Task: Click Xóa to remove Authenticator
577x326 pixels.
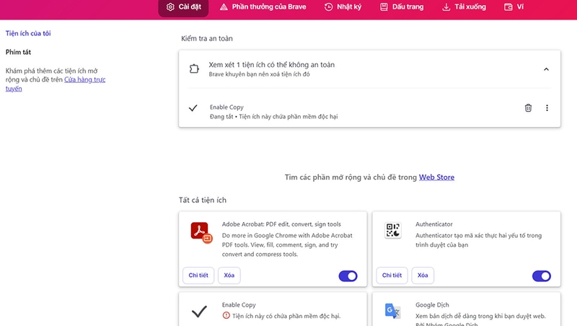Action: 423,276
